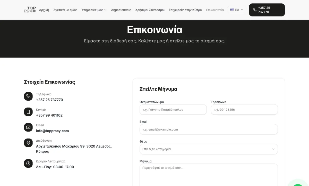Viewport: 309px width, 186px height.
Task: Click the info@topprocy.com email address
Action: point(53,131)
